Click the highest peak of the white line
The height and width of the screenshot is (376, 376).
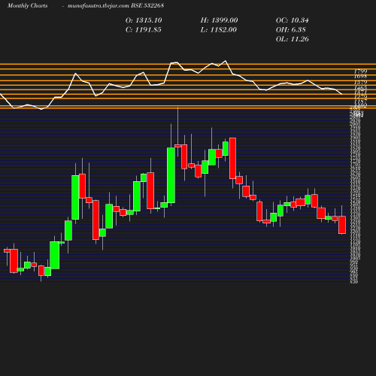coord(226,61)
